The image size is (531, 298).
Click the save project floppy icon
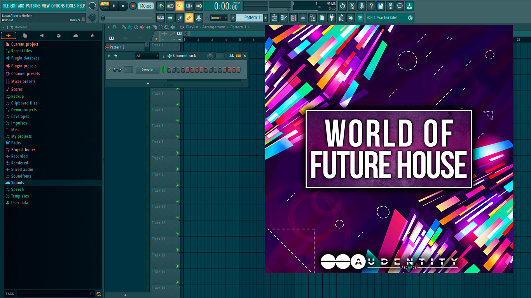point(381,6)
